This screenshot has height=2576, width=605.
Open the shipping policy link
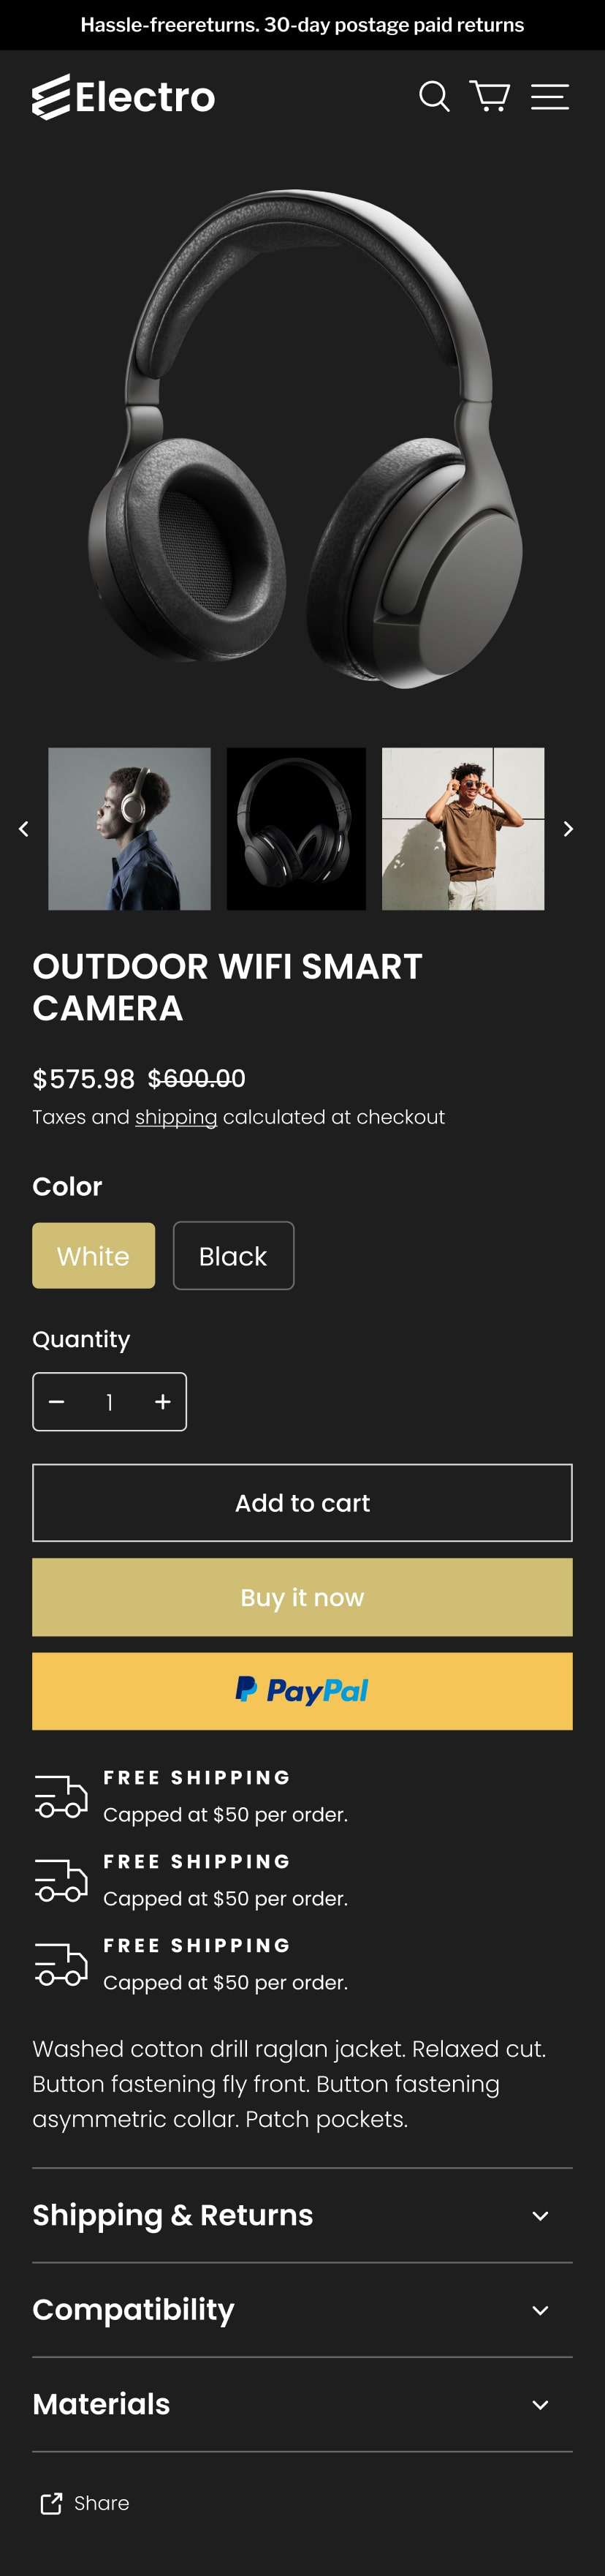coord(175,1117)
